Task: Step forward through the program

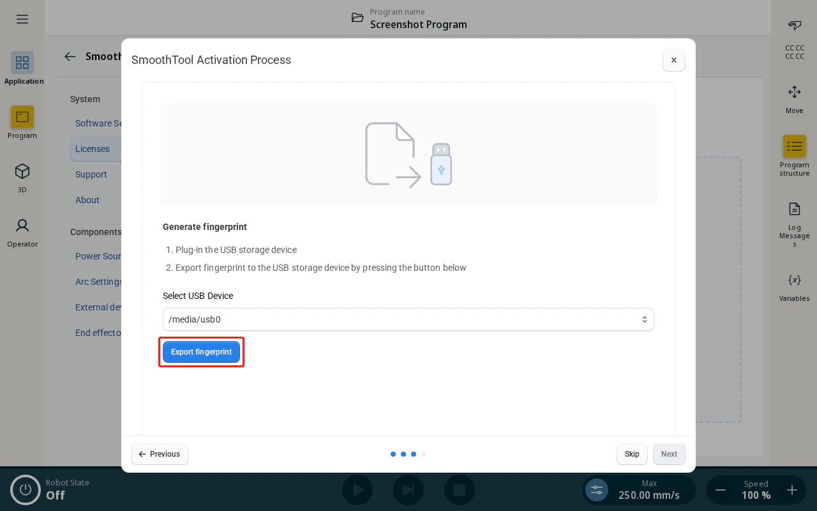Action: (x=408, y=490)
